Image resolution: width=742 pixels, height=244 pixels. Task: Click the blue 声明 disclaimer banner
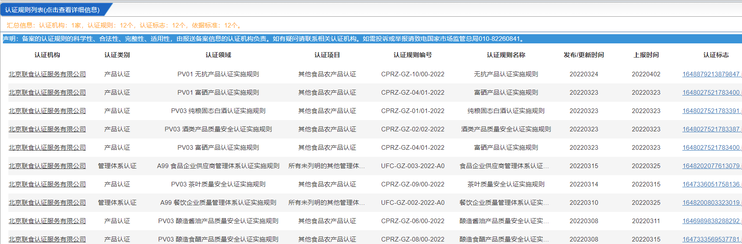[x=372, y=39]
